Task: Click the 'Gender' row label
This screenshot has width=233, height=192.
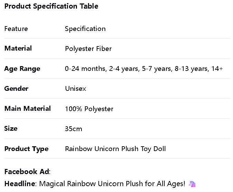Action: click(x=16, y=88)
